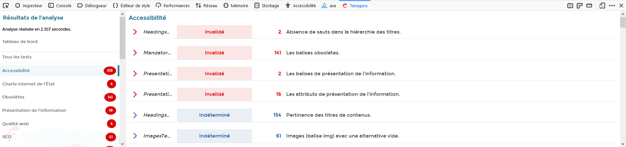The image size is (626, 147).
Task: Open the Tableau de bord link
Action: [x=20, y=42]
